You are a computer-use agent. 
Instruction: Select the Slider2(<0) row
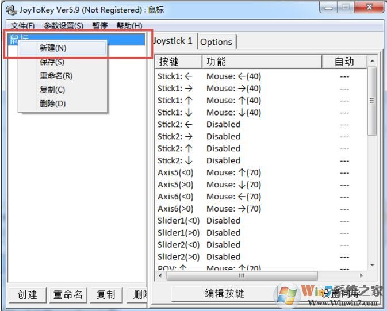261,245
